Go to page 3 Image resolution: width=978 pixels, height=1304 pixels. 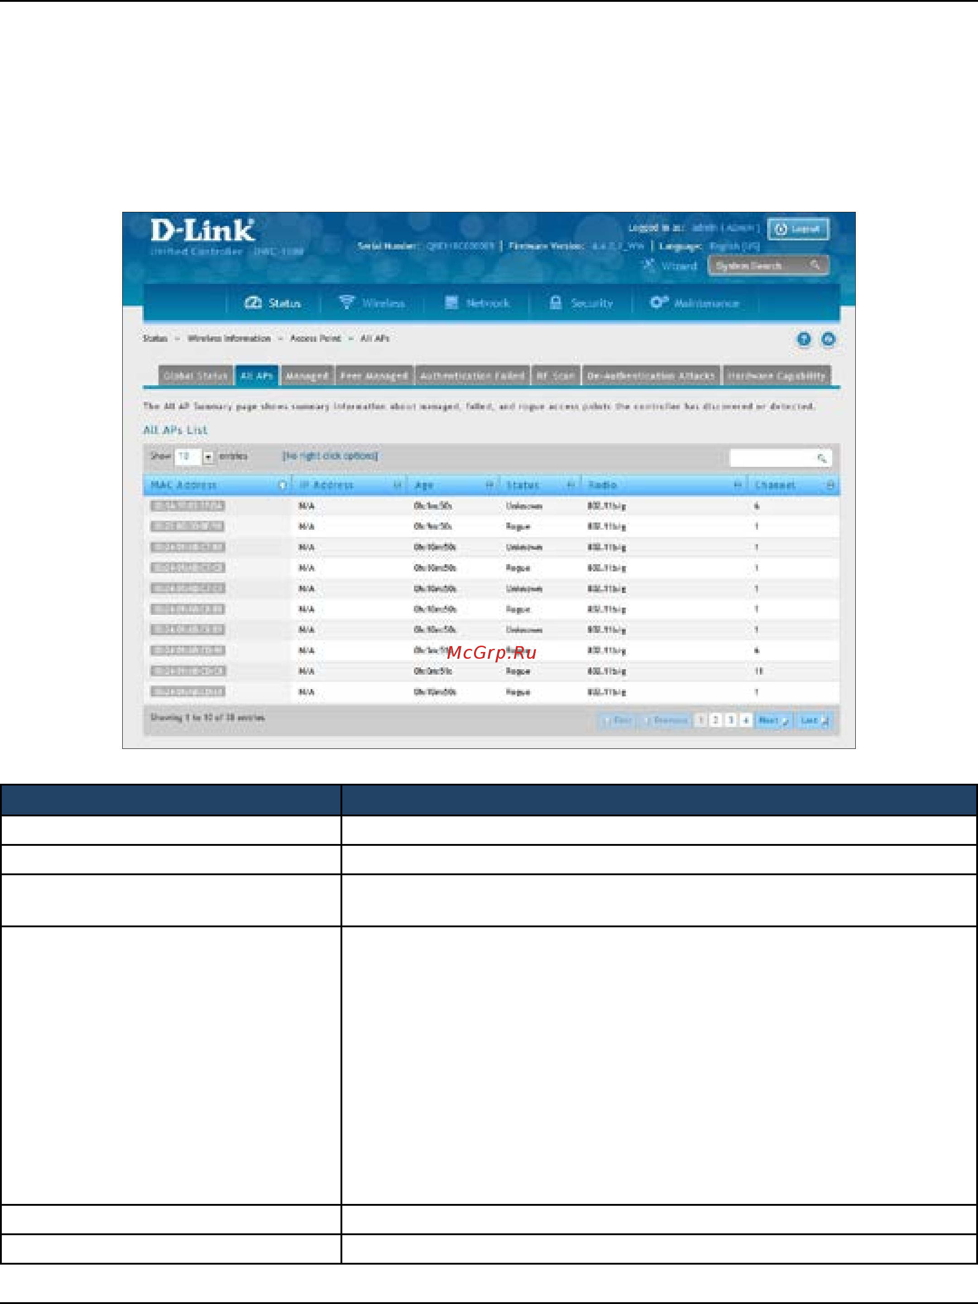tap(731, 720)
